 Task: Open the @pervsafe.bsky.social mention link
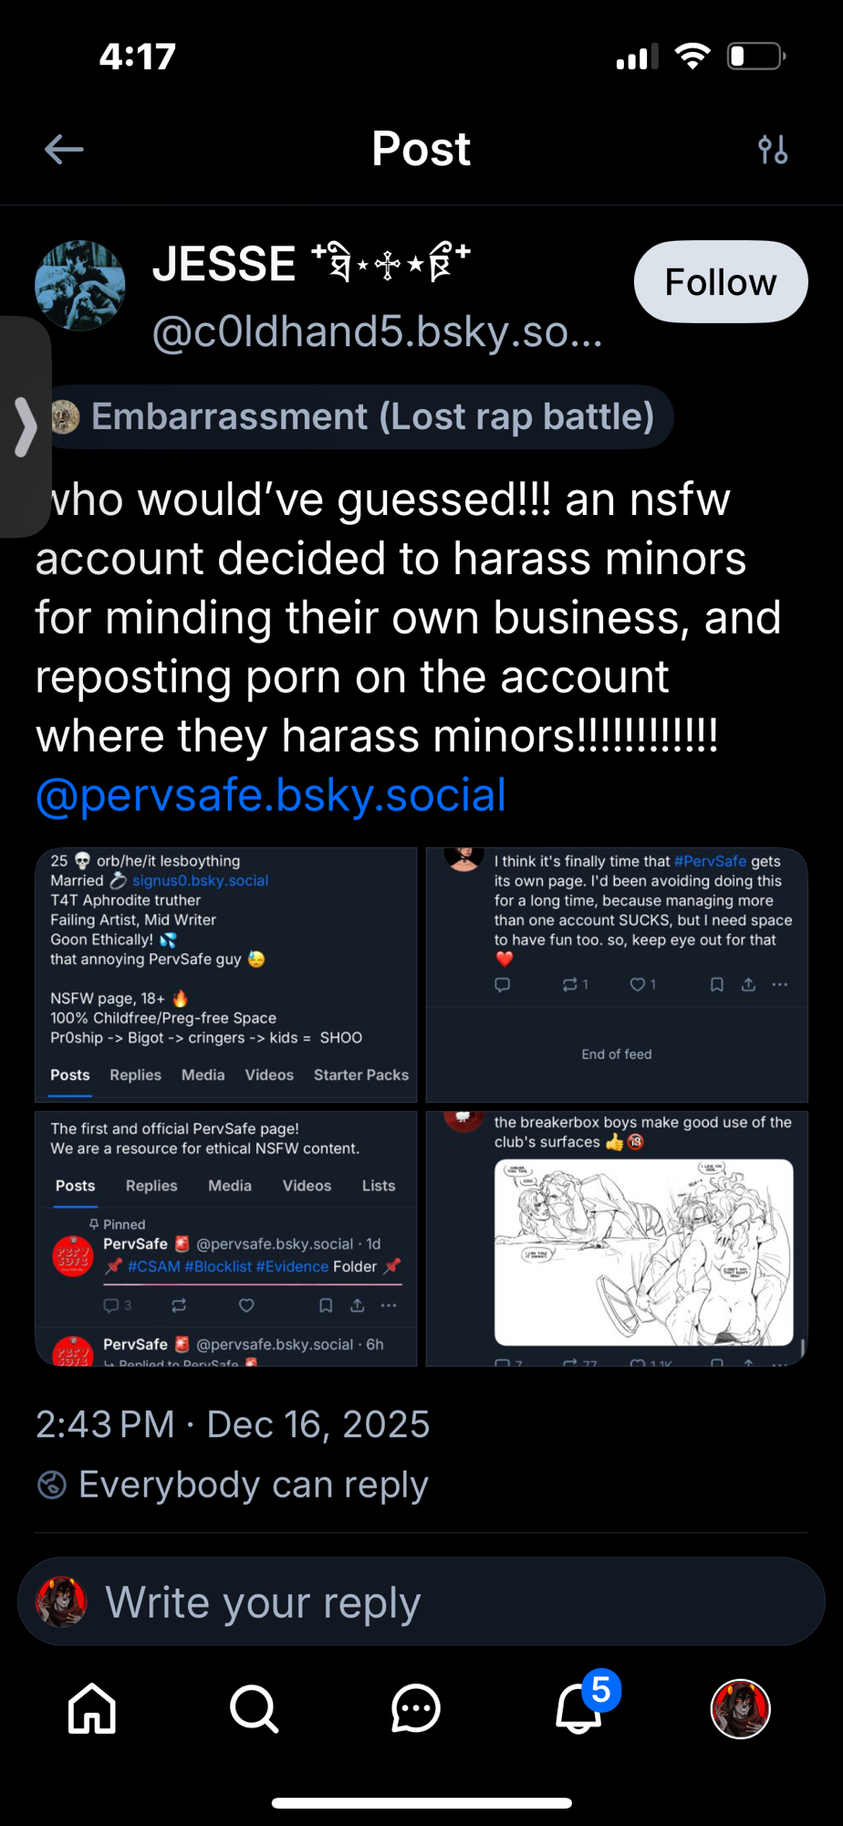[271, 795]
